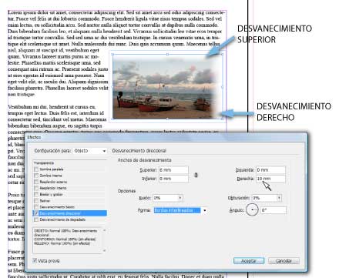Click the Efectos dialog title bar
Image resolution: width=339 pixels, height=278 pixels.
166,137
